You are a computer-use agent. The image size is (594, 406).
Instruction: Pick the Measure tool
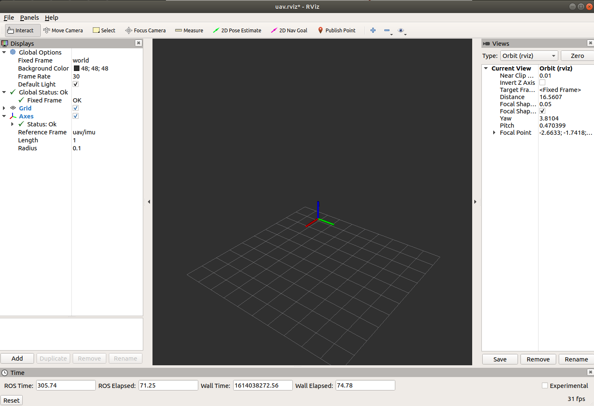tap(189, 30)
